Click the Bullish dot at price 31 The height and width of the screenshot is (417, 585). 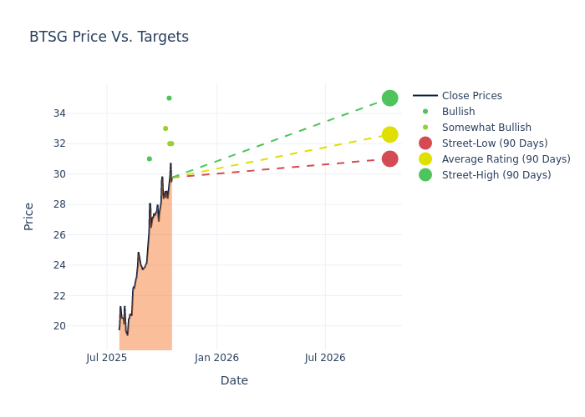click(150, 158)
